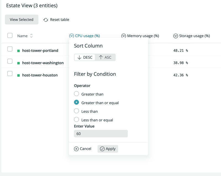The width and height of the screenshot is (221, 176).
Task: Select the host-tower-portland row checkbox
Action: coord(10,49)
